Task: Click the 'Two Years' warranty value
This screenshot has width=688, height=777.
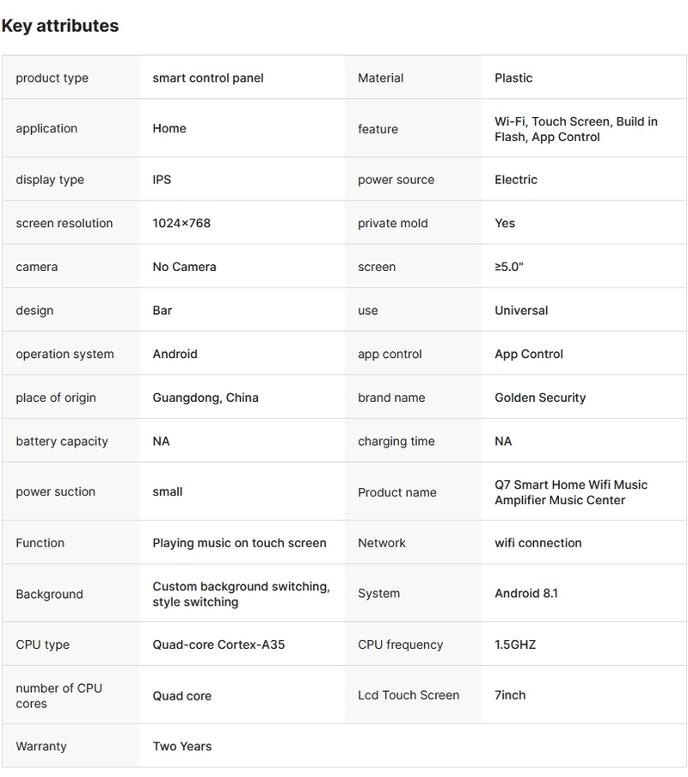Action: tap(182, 746)
